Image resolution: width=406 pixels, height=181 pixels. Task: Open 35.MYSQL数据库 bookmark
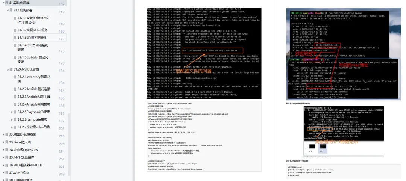pyautogui.click(x=21, y=157)
